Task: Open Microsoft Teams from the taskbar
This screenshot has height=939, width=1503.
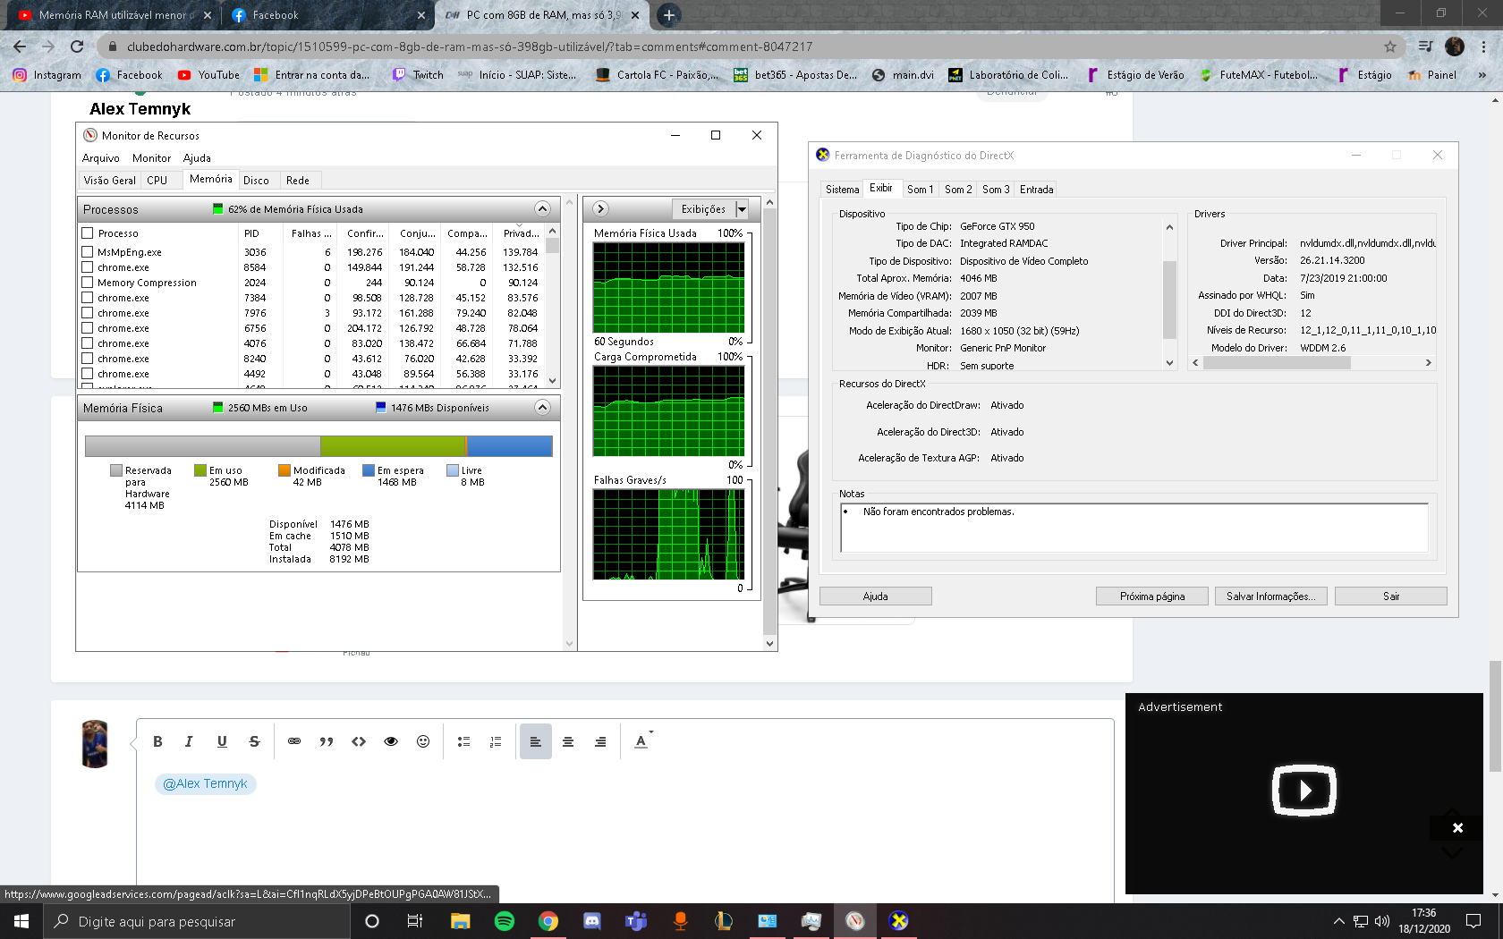Action: [636, 921]
